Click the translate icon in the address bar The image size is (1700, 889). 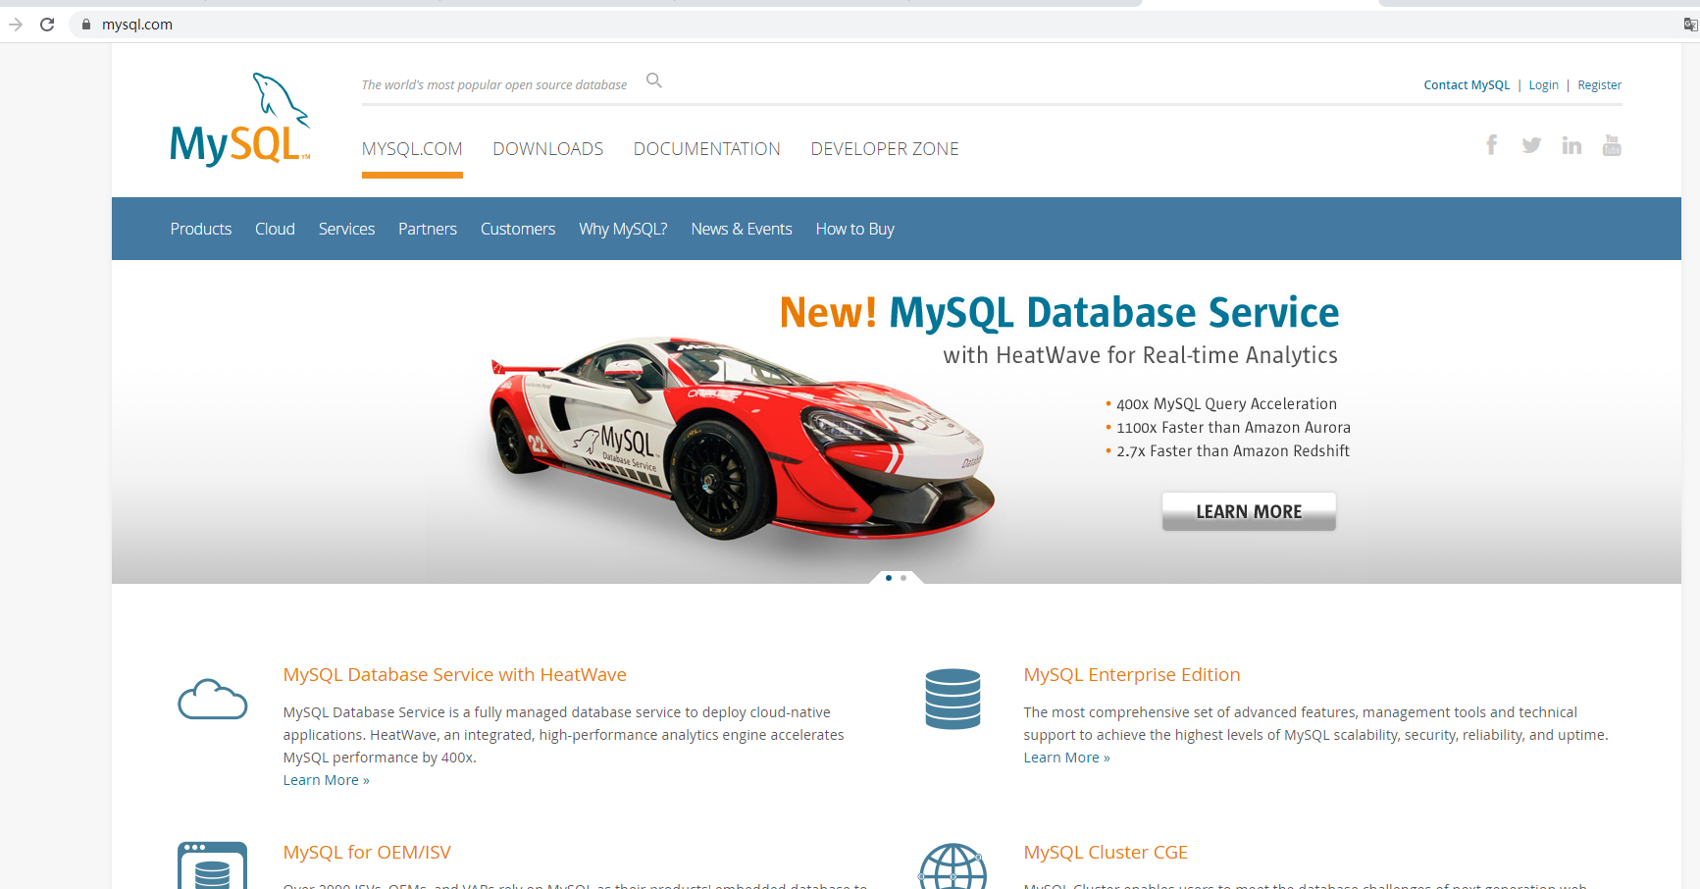point(1690,24)
